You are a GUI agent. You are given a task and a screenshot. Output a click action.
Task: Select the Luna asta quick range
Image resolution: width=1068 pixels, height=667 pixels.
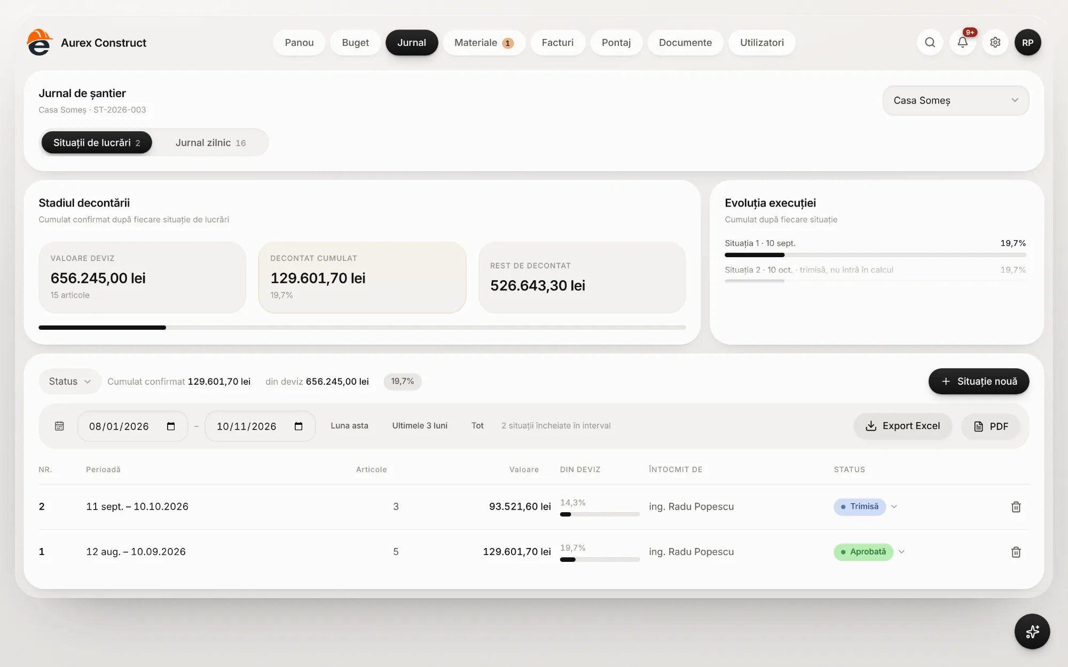pos(349,425)
